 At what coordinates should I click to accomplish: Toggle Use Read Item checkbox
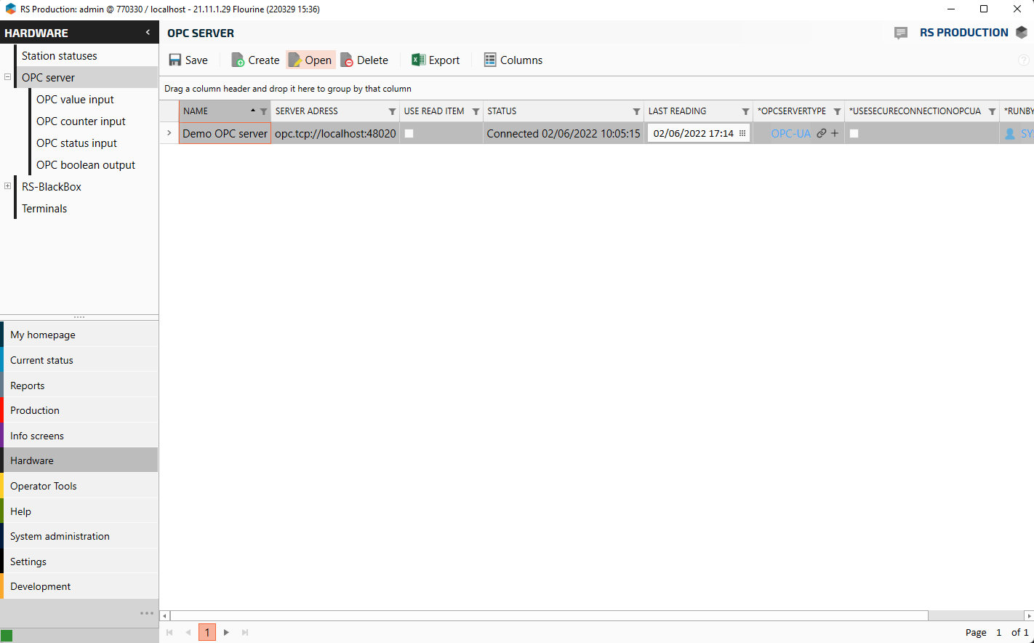click(409, 133)
